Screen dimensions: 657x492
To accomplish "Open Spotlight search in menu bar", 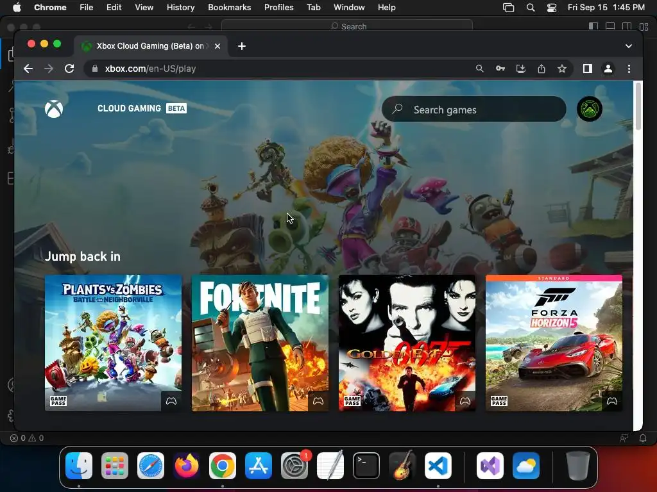I will [531, 8].
